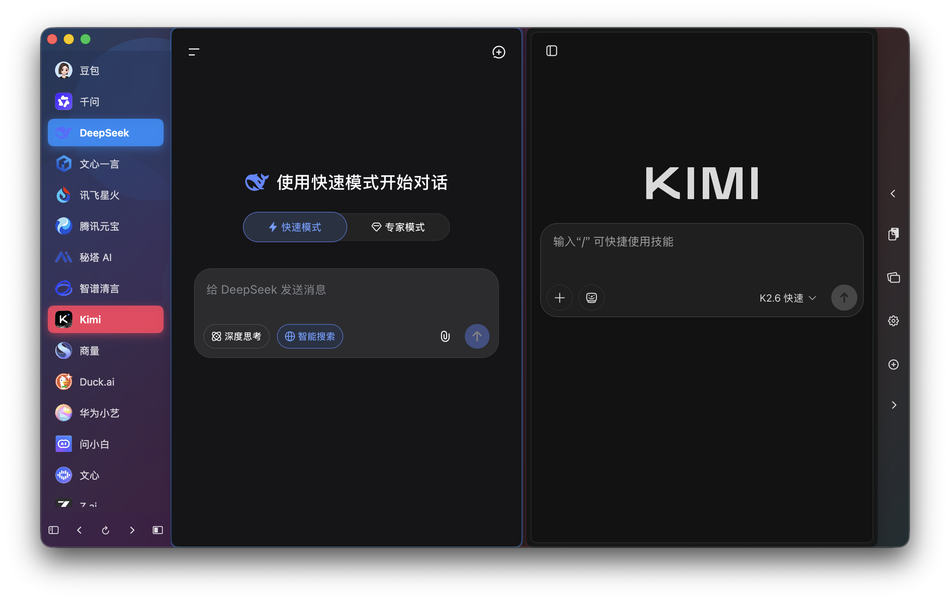The height and width of the screenshot is (601, 950).
Task: Go back with bottom toolbar arrow
Action: 79,530
